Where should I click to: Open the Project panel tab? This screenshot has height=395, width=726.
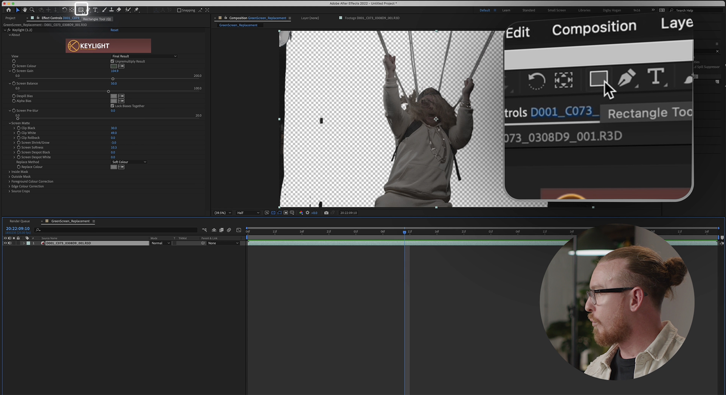(x=10, y=18)
